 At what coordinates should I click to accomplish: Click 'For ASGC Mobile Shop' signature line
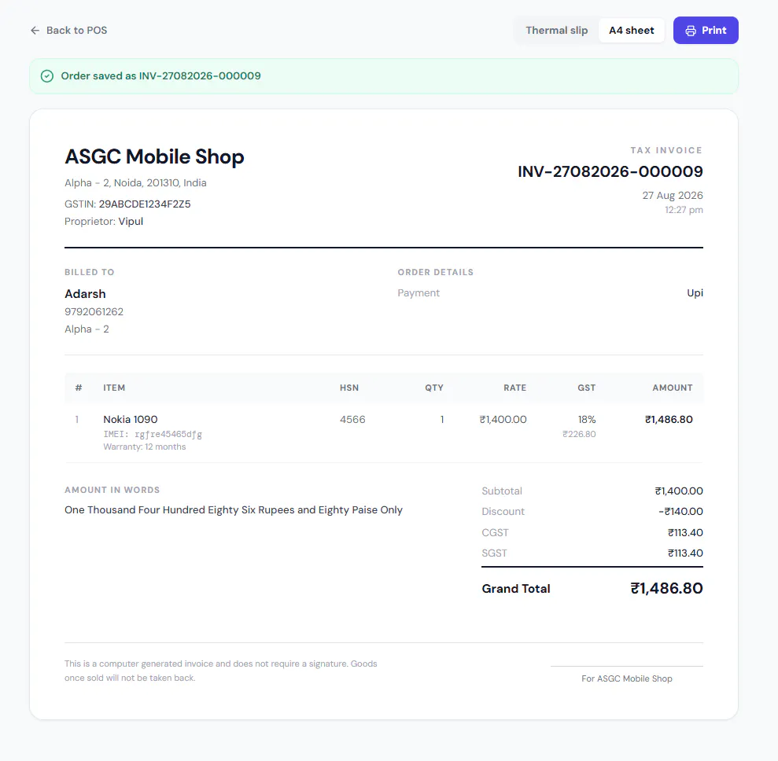(x=627, y=678)
